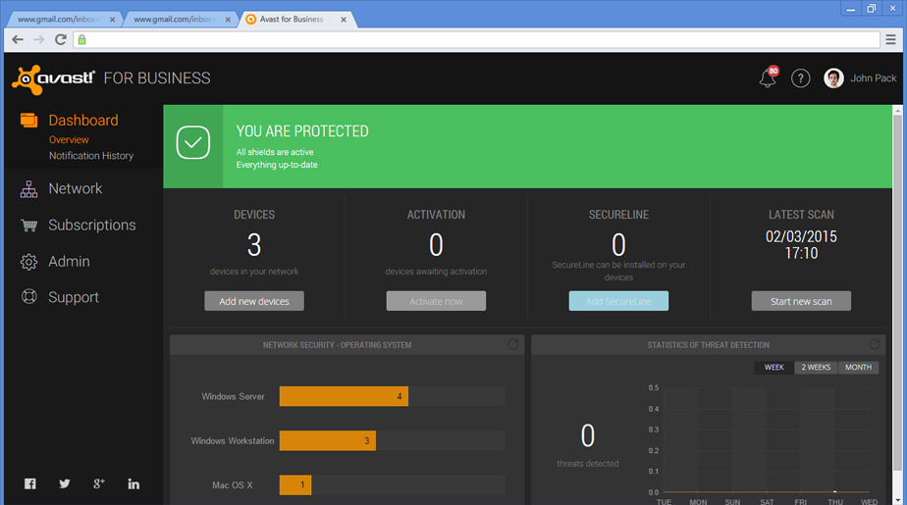
Task: Open the Google Plus social icon
Action: pyautogui.click(x=99, y=483)
